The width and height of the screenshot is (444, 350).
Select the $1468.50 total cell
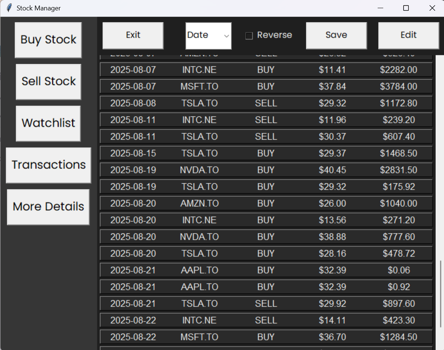point(399,153)
